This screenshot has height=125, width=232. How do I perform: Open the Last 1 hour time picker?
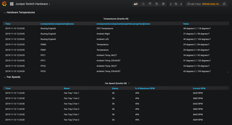tap(203, 4)
